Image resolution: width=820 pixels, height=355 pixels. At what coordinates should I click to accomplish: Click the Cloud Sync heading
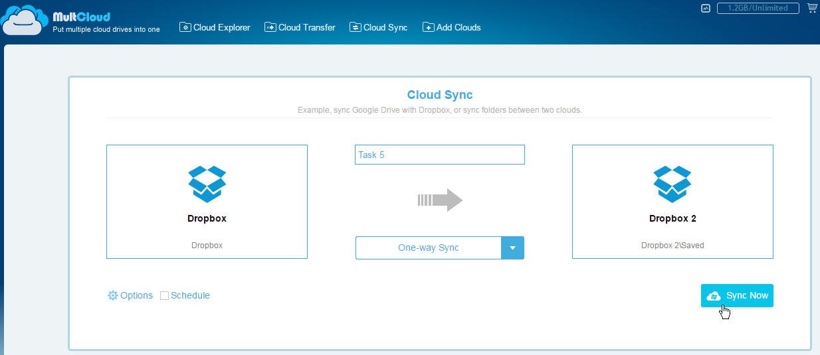point(440,95)
